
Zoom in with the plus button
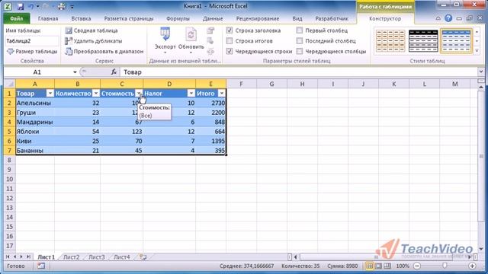(x=472, y=266)
